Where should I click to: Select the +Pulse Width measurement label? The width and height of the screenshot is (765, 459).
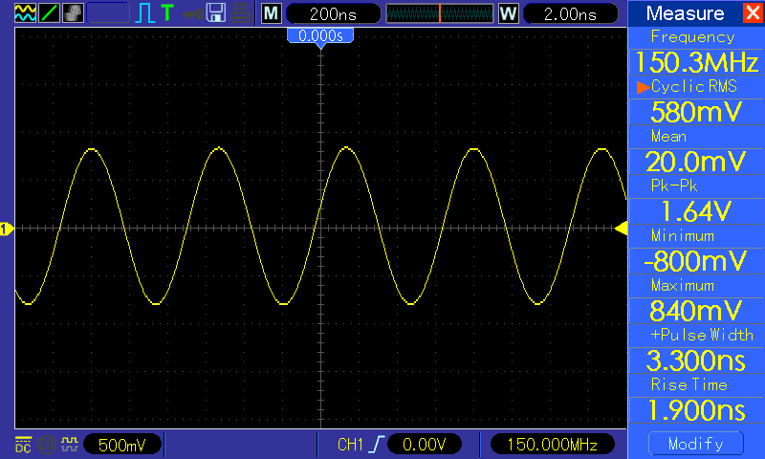click(x=702, y=335)
